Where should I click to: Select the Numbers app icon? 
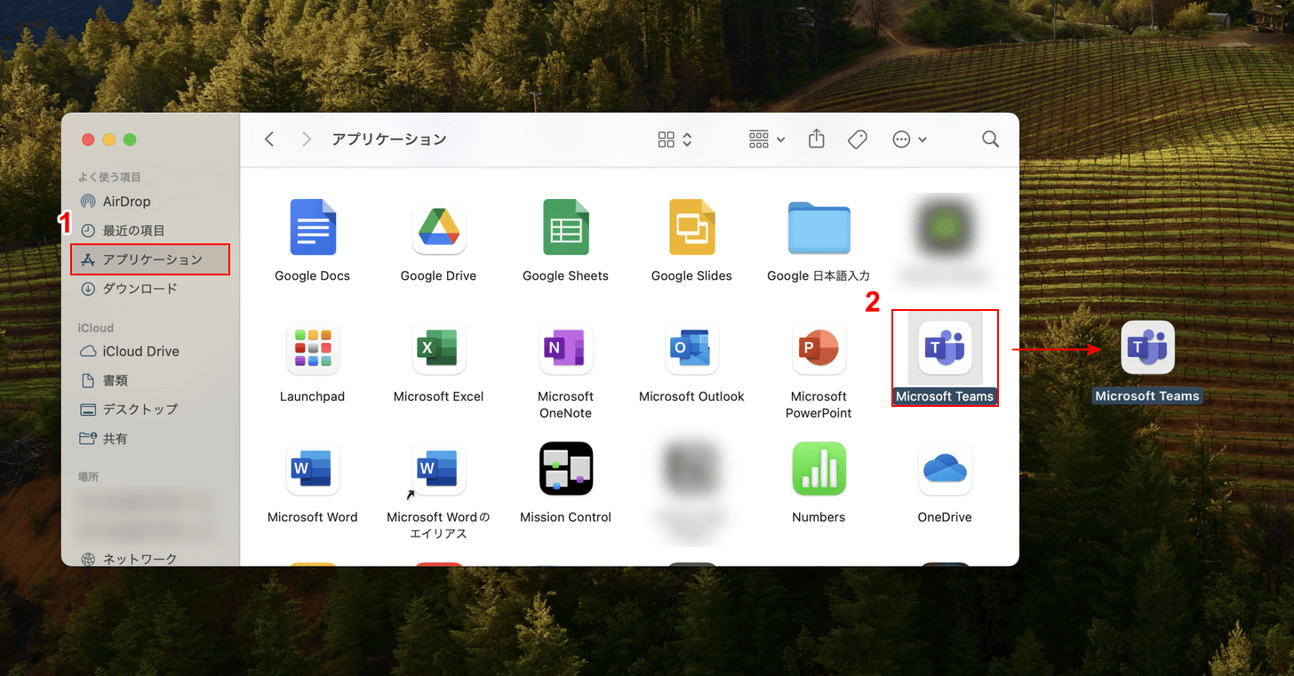tap(819, 468)
